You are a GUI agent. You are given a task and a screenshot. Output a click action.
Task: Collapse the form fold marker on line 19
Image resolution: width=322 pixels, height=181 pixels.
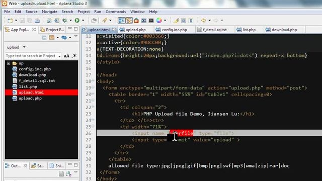pyautogui.click(x=93, y=88)
